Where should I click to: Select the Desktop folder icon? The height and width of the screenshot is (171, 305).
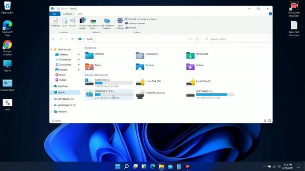[x=89, y=56]
